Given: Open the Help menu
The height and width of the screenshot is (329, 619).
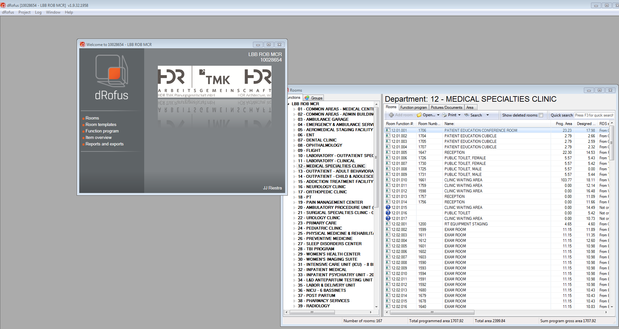Looking at the screenshot, I should tap(69, 12).
